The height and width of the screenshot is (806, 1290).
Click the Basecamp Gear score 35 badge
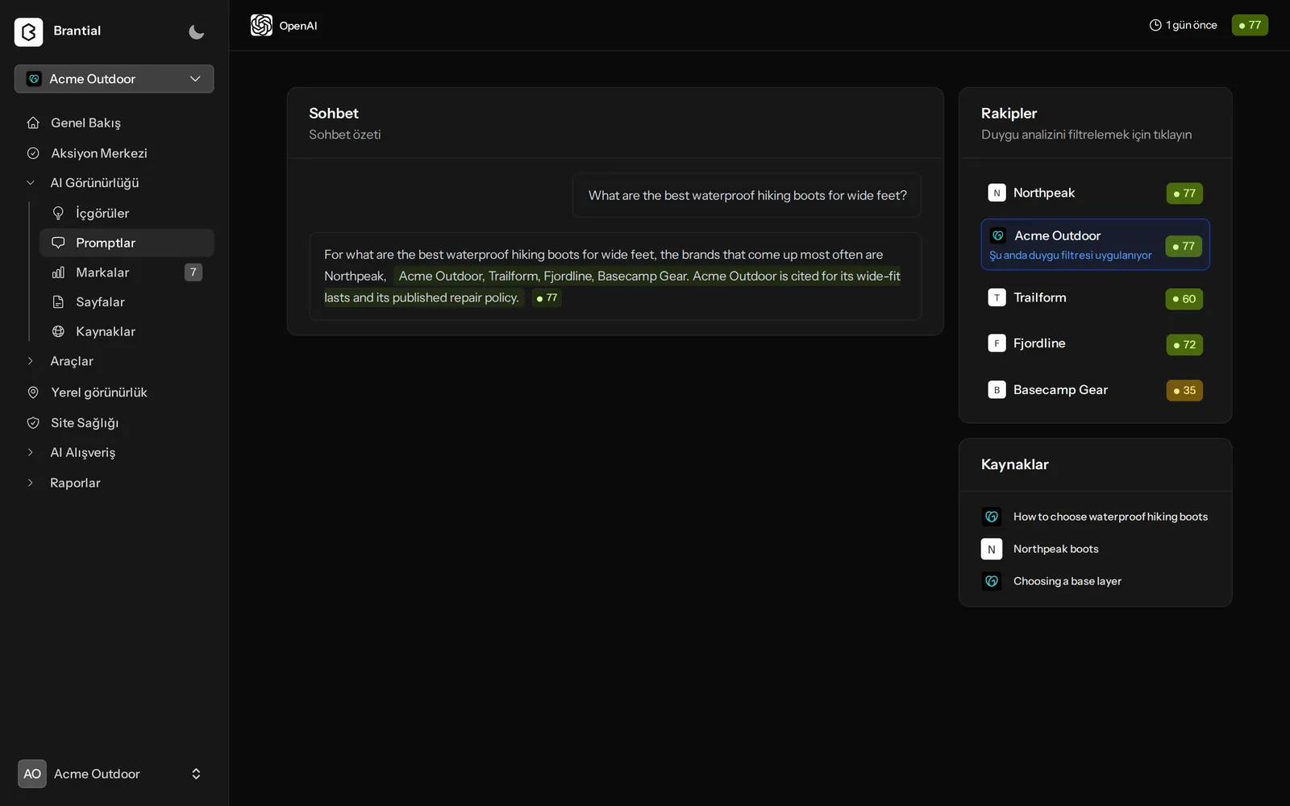(x=1184, y=390)
